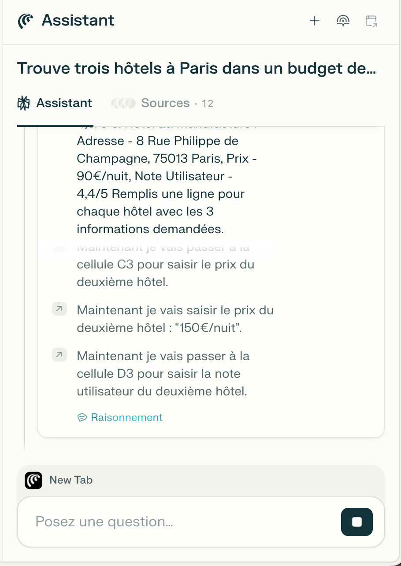Viewport: 401px width, 566px height.
Task: Click the Assistant logo in header
Action: [x=26, y=21]
